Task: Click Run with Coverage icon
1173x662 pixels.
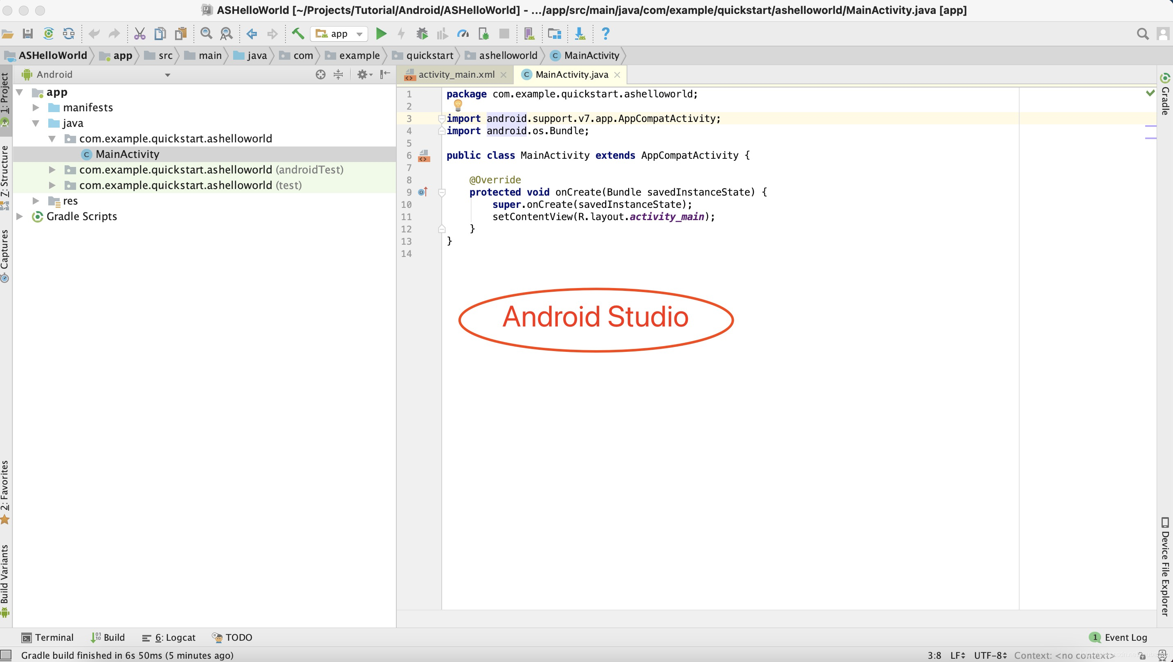Action: pyautogui.click(x=442, y=34)
